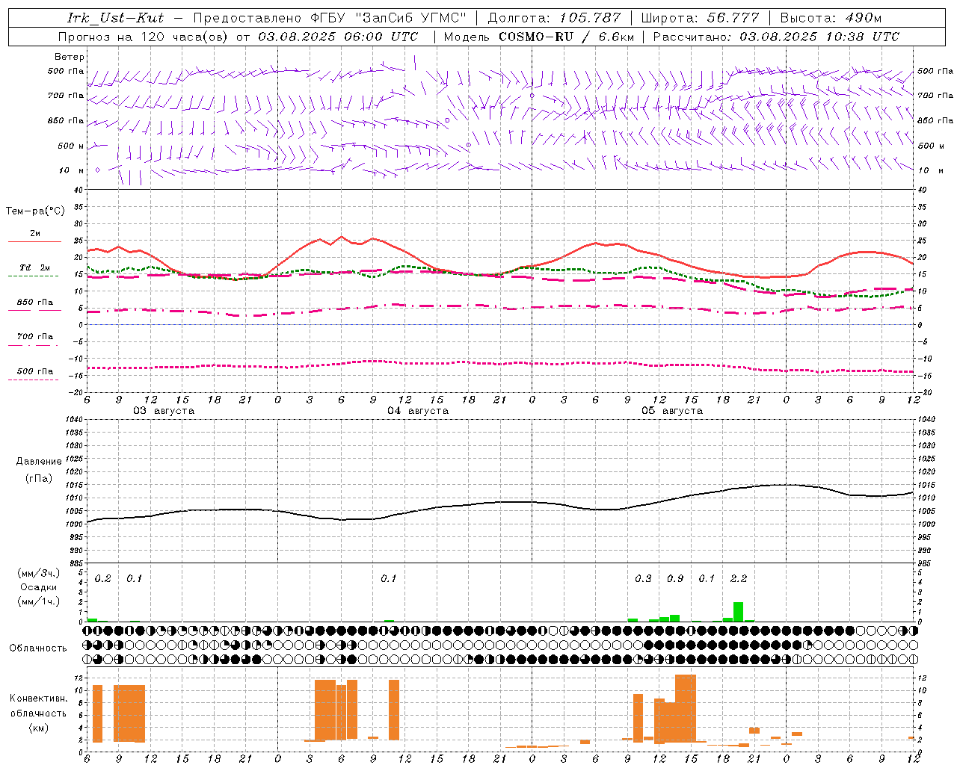
Task: Click the "(мм/3ч.)" precipitation unit label
Action: (x=38, y=573)
